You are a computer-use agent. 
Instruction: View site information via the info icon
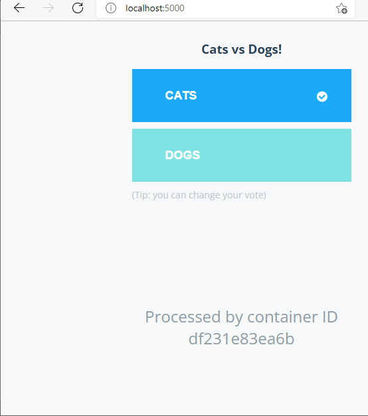point(111,8)
